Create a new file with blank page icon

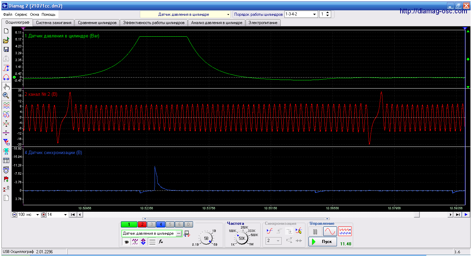pyautogui.click(x=6, y=31)
